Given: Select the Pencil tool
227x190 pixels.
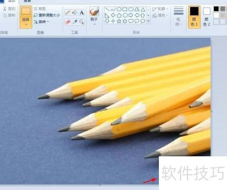Looking at the screenshot, I should [x=68, y=13].
